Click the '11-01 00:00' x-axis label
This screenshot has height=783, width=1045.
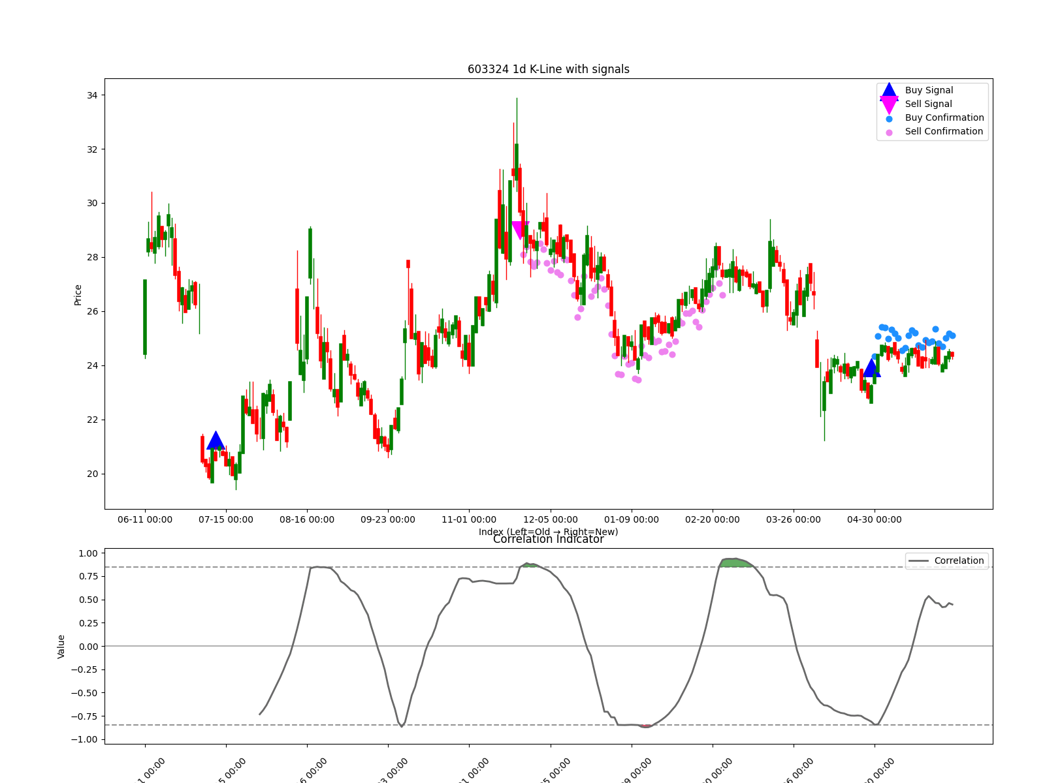tap(469, 519)
